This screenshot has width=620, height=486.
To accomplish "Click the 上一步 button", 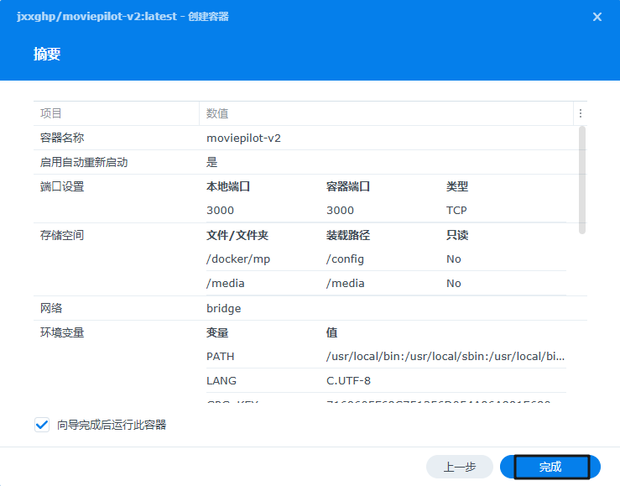I will (x=460, y=467).
